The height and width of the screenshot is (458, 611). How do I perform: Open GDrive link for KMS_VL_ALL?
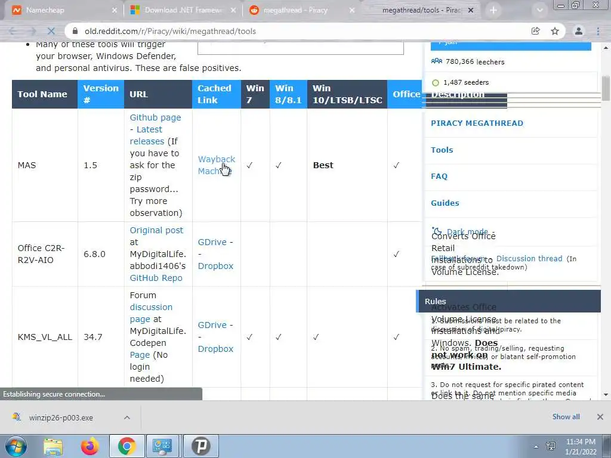point(212,325)
